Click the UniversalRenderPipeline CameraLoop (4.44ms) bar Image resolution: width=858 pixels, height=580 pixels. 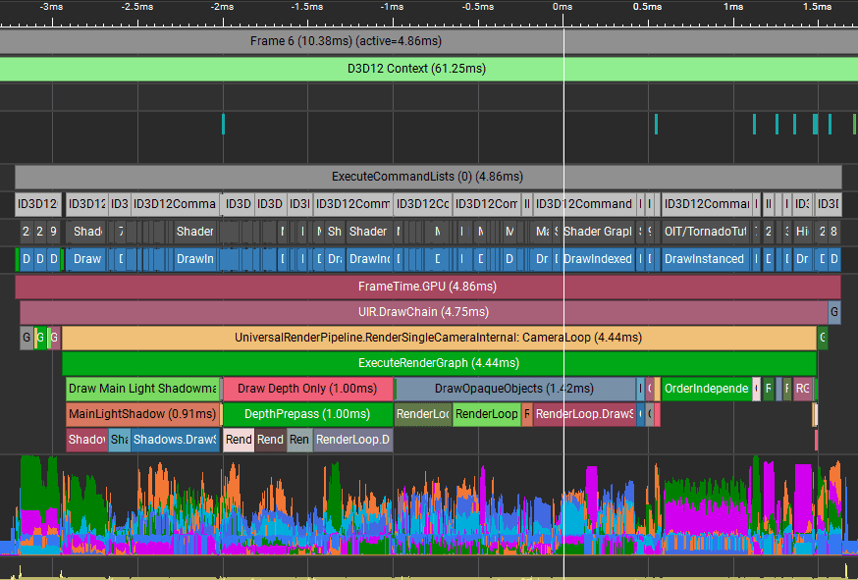pyautogui.click(x=438, y=338)
